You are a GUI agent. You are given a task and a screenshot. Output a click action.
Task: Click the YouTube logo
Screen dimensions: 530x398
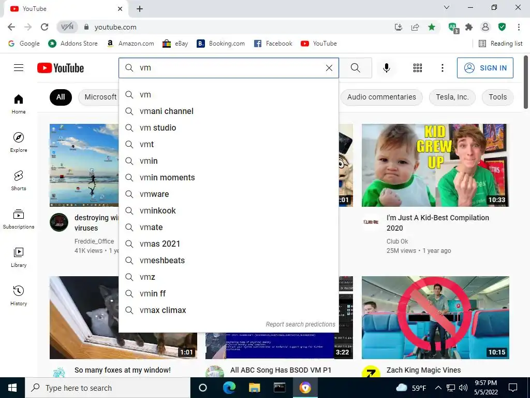click(61, 68)
